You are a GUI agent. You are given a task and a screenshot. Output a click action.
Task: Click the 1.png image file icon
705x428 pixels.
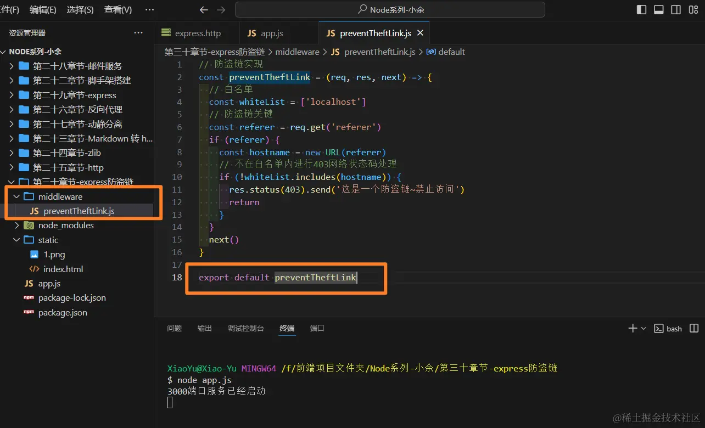pyautogui.click(x=35, y=255)
